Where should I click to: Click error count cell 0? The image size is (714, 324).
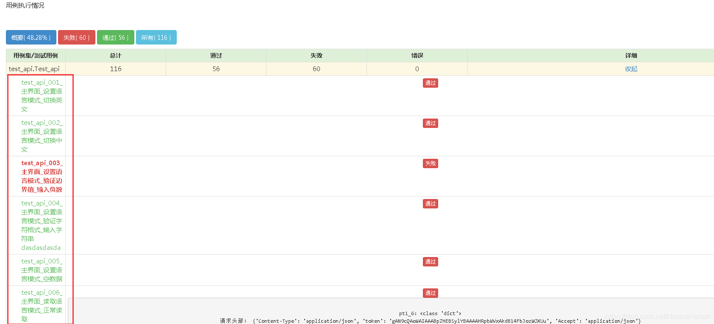(x=417, y=69)
